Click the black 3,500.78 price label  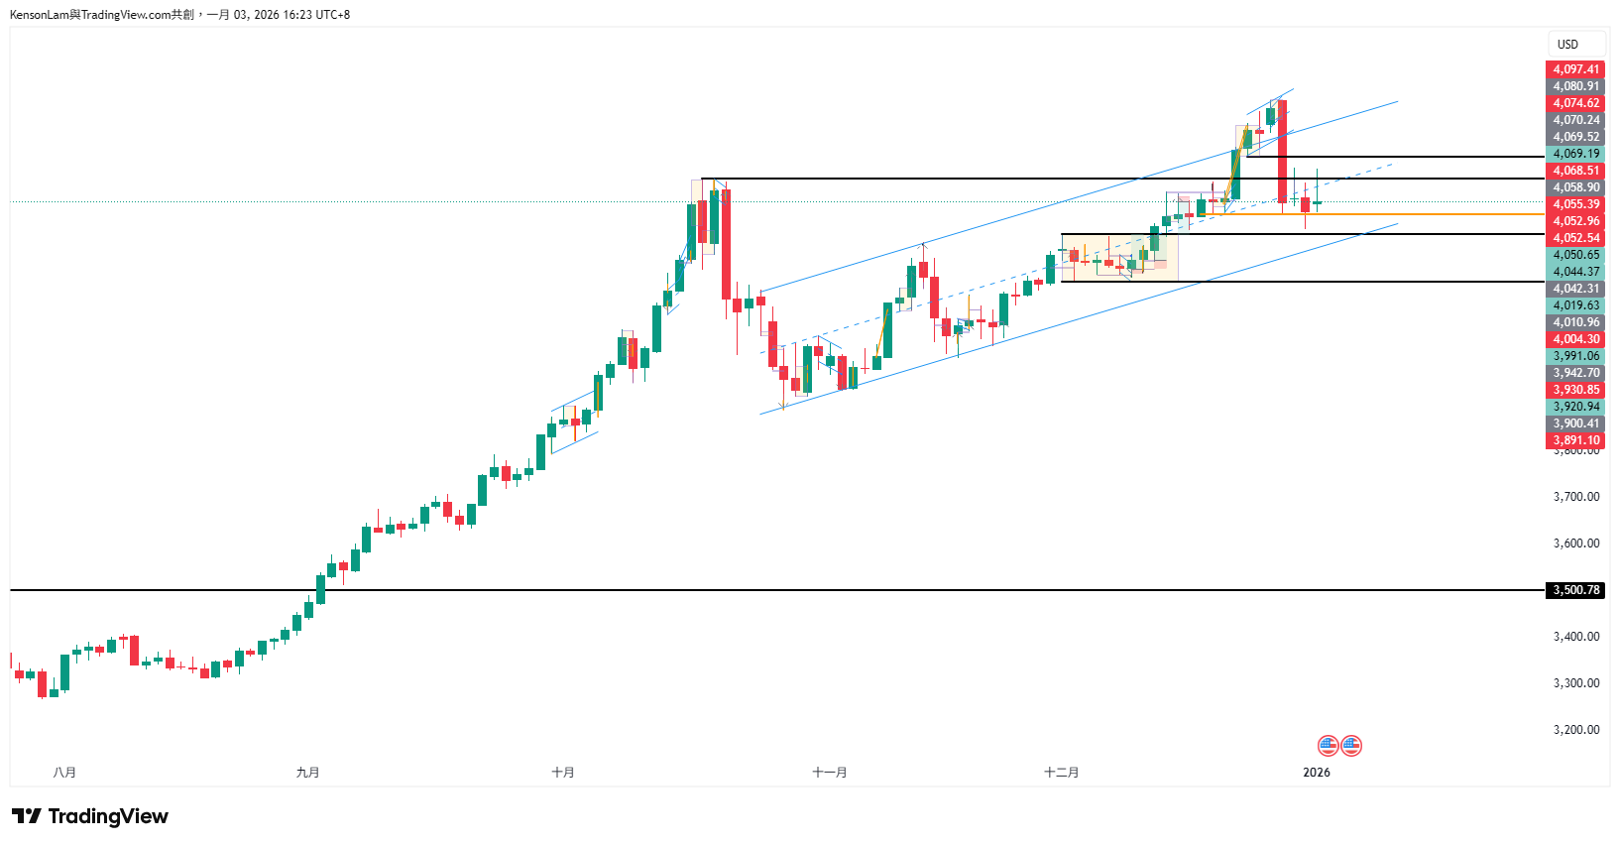[x=1575, y=590]
